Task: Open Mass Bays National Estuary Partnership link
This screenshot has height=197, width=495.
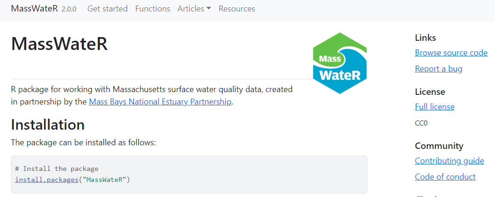Action: 160,102
